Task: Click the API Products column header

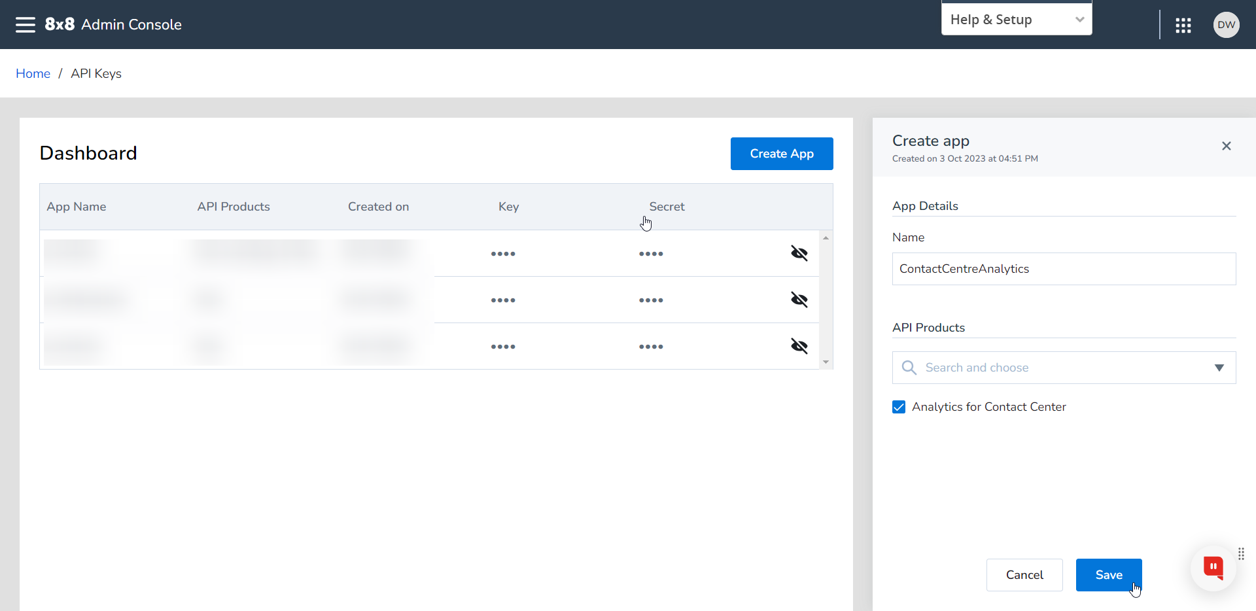Action: 234,207
